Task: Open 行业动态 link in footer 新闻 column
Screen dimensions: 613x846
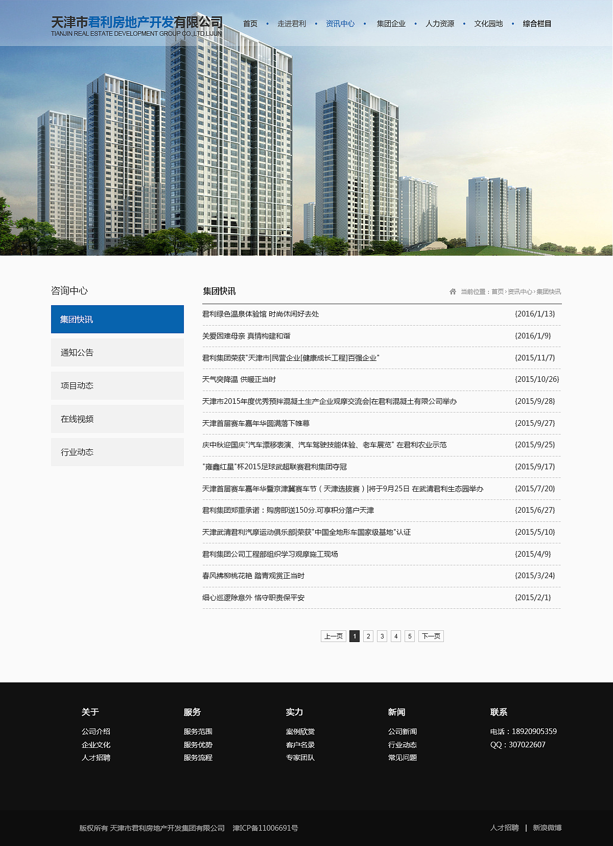Action: 403,745
